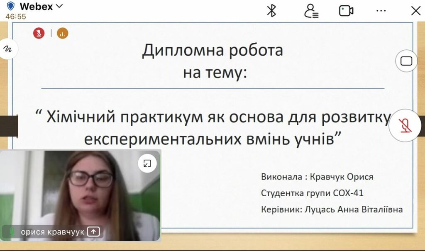Collapse the speaker video with arrow icon
This screenshot has height=251, width=425.
[x=147, y=163]
